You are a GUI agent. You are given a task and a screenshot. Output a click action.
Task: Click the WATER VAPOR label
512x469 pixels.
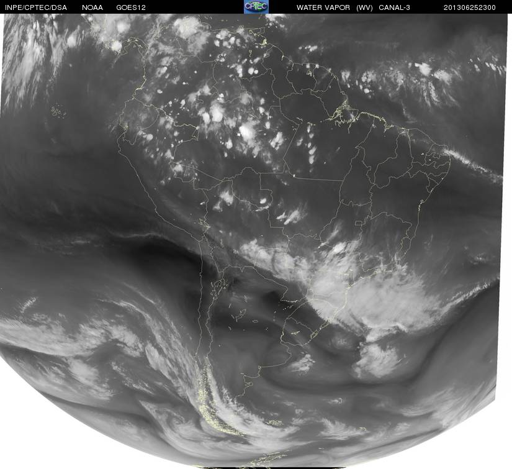click(323, 7)
